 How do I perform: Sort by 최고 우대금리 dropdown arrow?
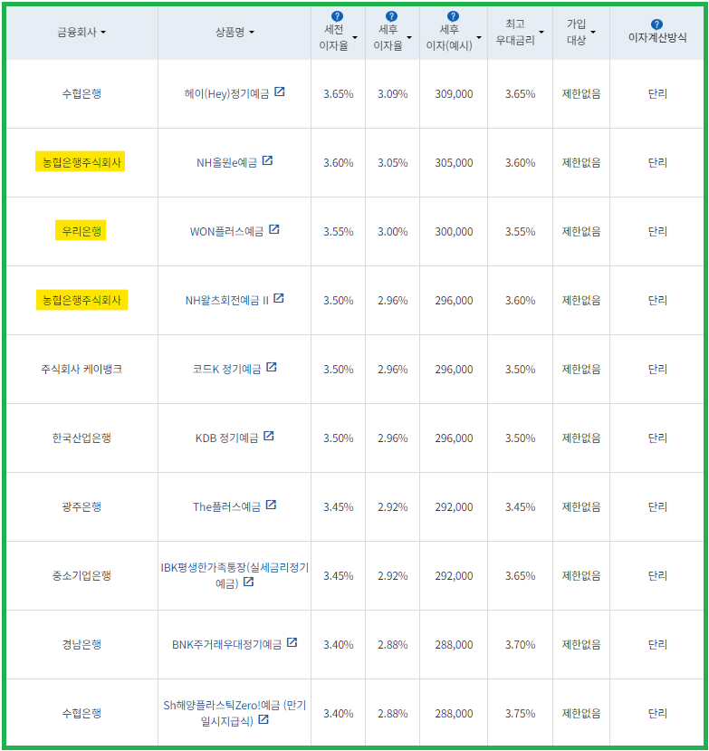click(x=541, y=33)
